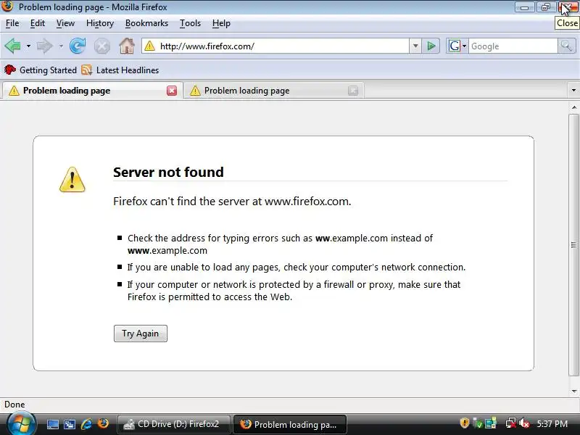Open the Windows Start orb
This screenshot has width=580, height=435.
tap(21, 423)
